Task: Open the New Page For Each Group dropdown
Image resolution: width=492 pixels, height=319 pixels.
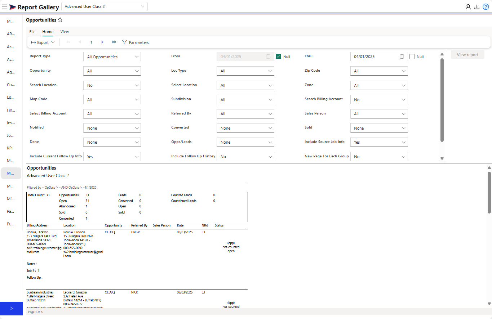Action: [379, 157]
